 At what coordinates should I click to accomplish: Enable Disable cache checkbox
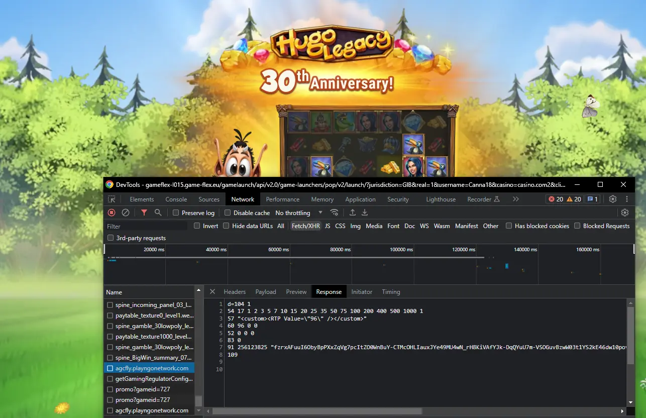tap(228, 213)
